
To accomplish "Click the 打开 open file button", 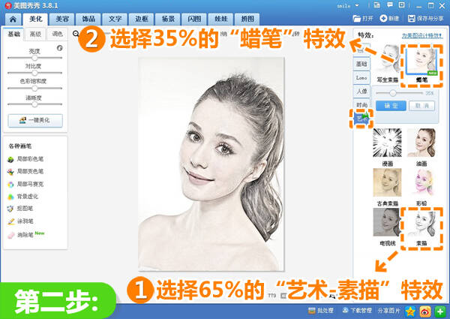I will pyautogui.click(x=363, y=19).
